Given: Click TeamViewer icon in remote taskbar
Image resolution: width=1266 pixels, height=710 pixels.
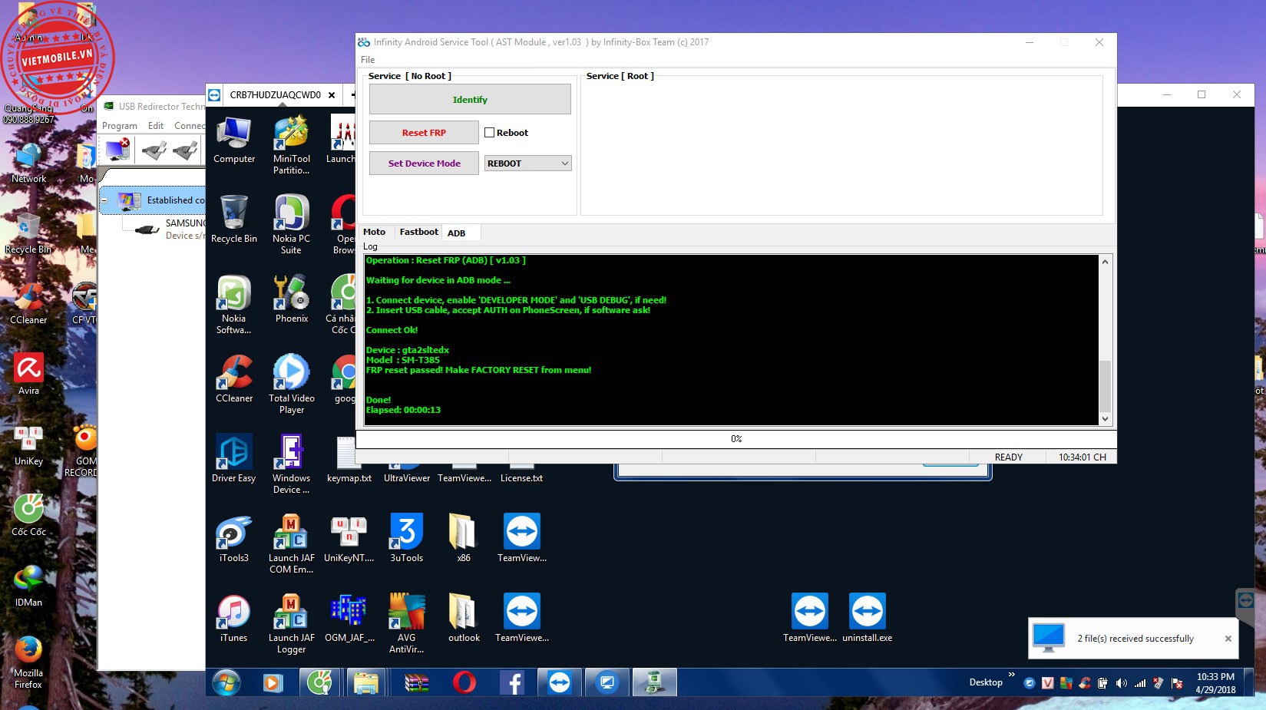Looking at the screenshot, I should click(x=560, y=682).
